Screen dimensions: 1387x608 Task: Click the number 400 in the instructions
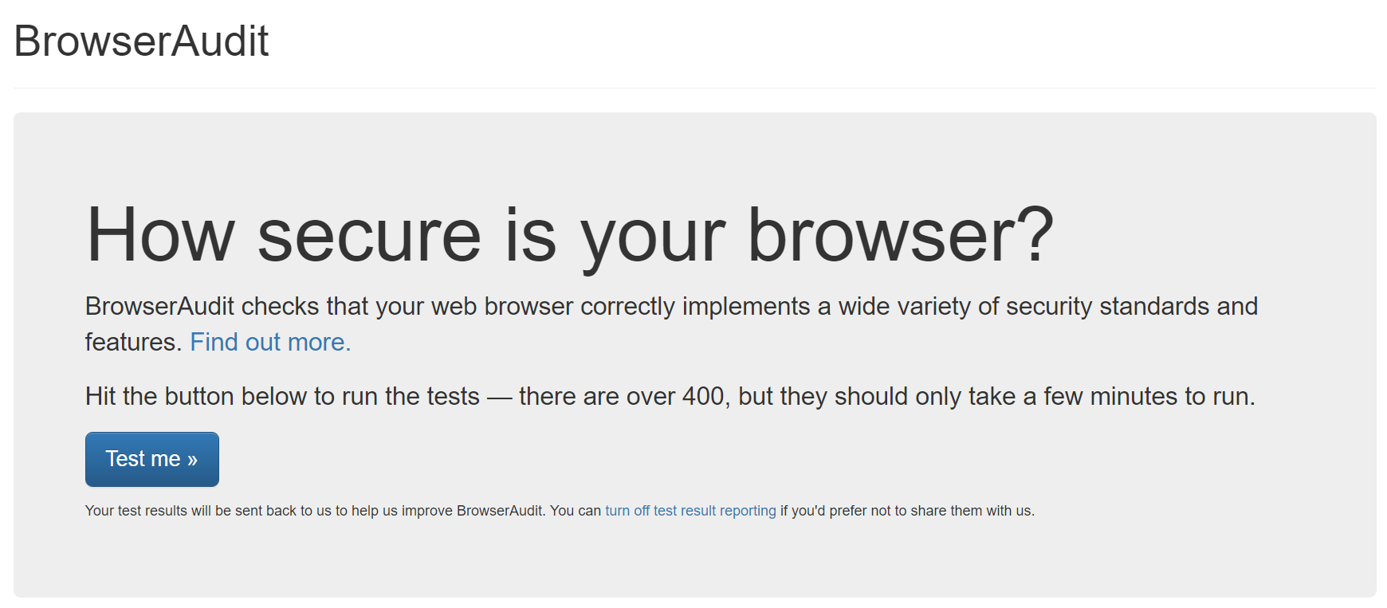point(703,396)
